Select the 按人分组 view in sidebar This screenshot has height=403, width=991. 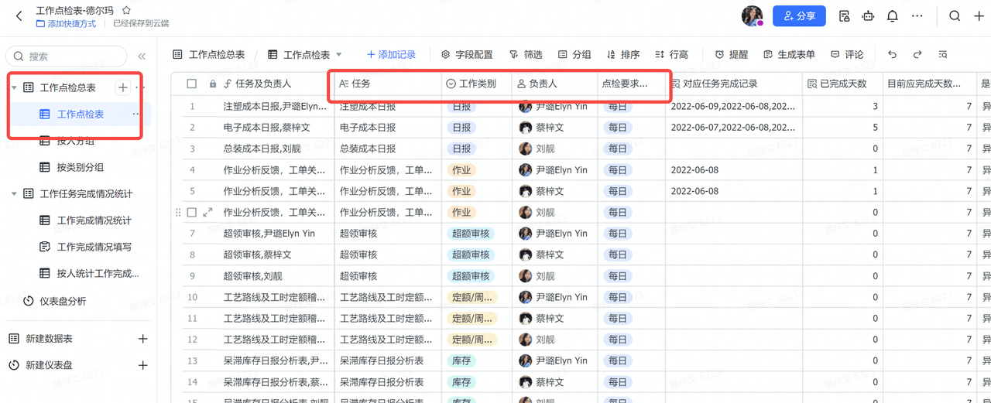click(x=76, y=141)
